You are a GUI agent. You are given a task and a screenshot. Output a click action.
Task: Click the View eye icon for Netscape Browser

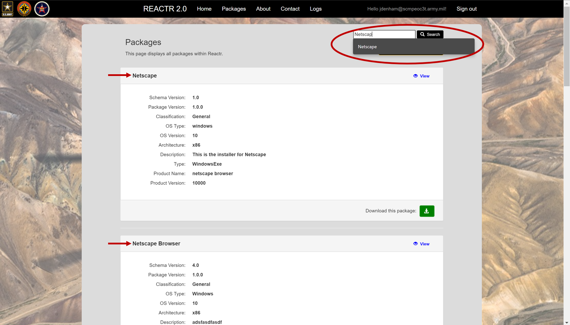click(416, 244)
